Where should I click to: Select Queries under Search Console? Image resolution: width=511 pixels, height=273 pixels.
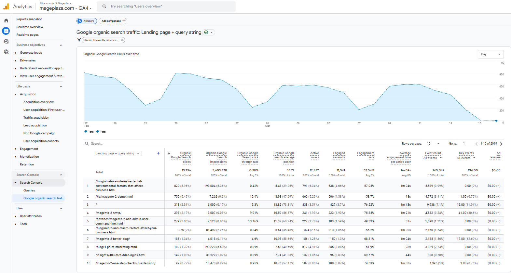[x=29, y=190]
